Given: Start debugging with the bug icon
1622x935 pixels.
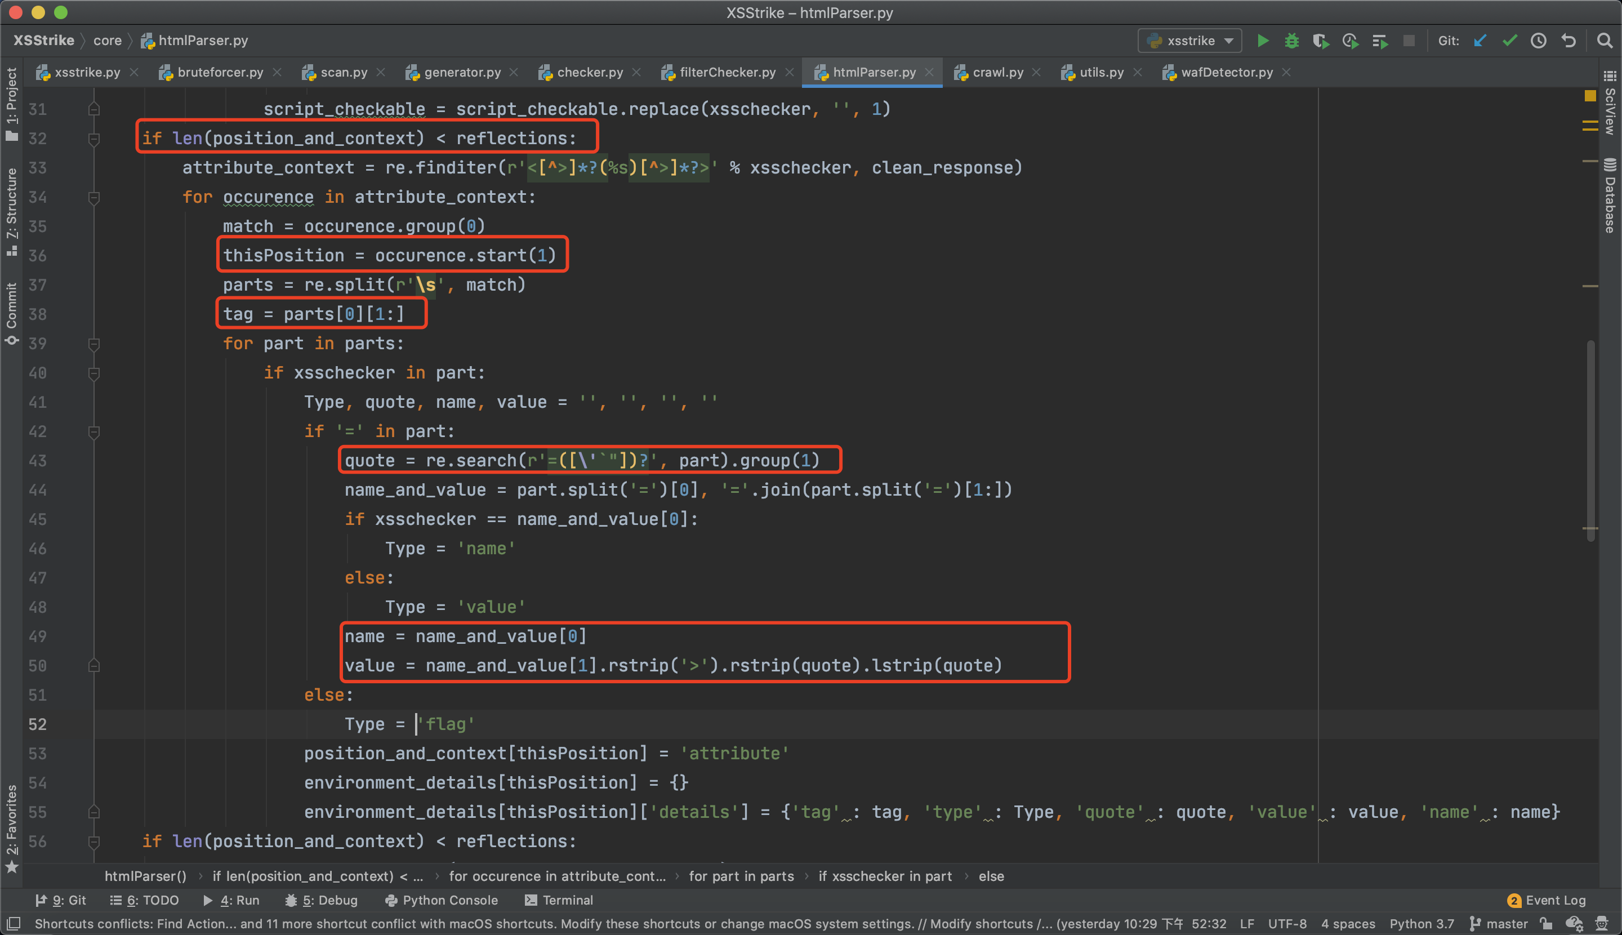Looking at the screenshot, I should [x=1291, y=41].
